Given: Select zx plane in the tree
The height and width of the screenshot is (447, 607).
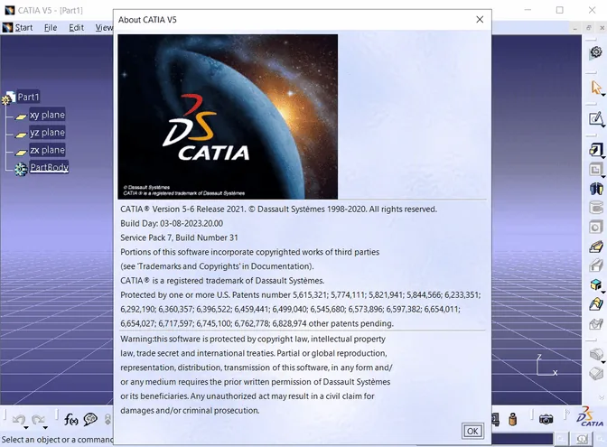Looking at the screenshot, I should [47, 150].
